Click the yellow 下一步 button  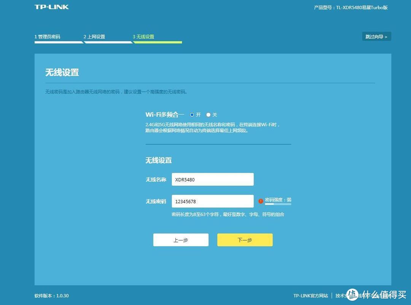(x=245, y=240)
